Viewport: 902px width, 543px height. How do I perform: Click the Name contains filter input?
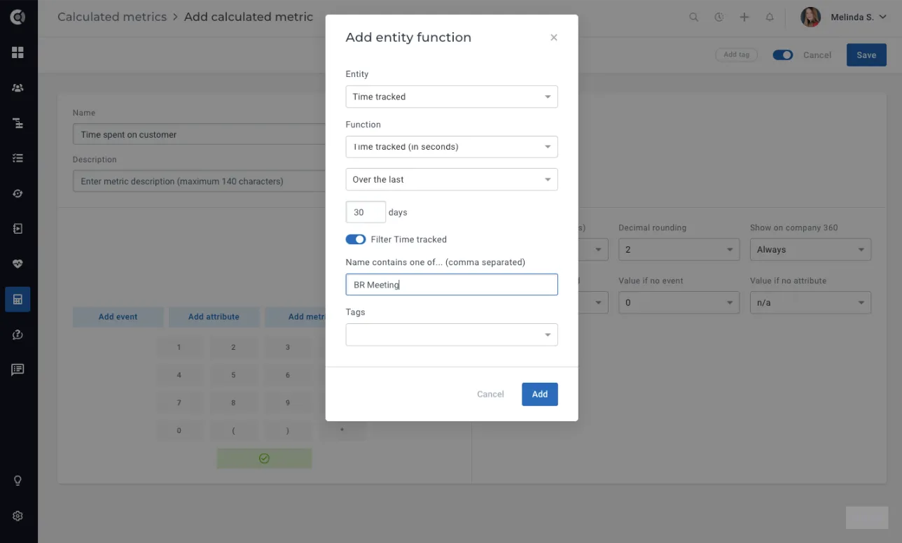(452, 284)
